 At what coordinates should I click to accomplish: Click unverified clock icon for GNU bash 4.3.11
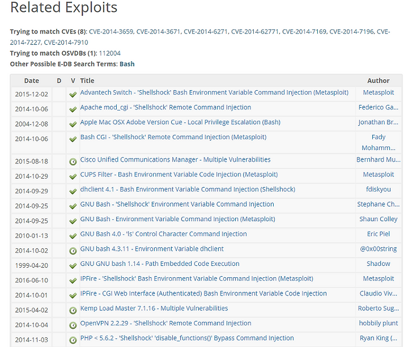pyautogui.click(x=73, y=251)
